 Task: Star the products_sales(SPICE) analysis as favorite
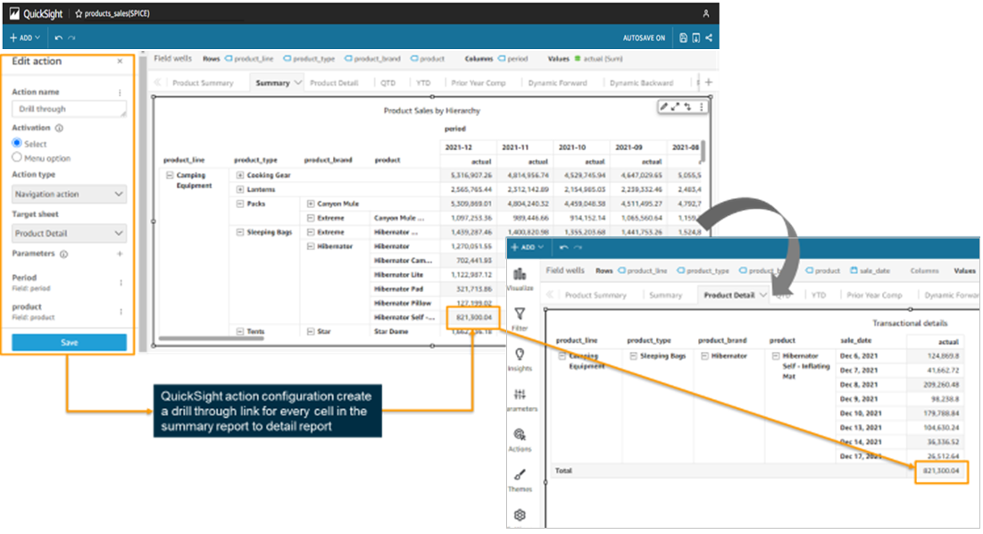point(79,13)
